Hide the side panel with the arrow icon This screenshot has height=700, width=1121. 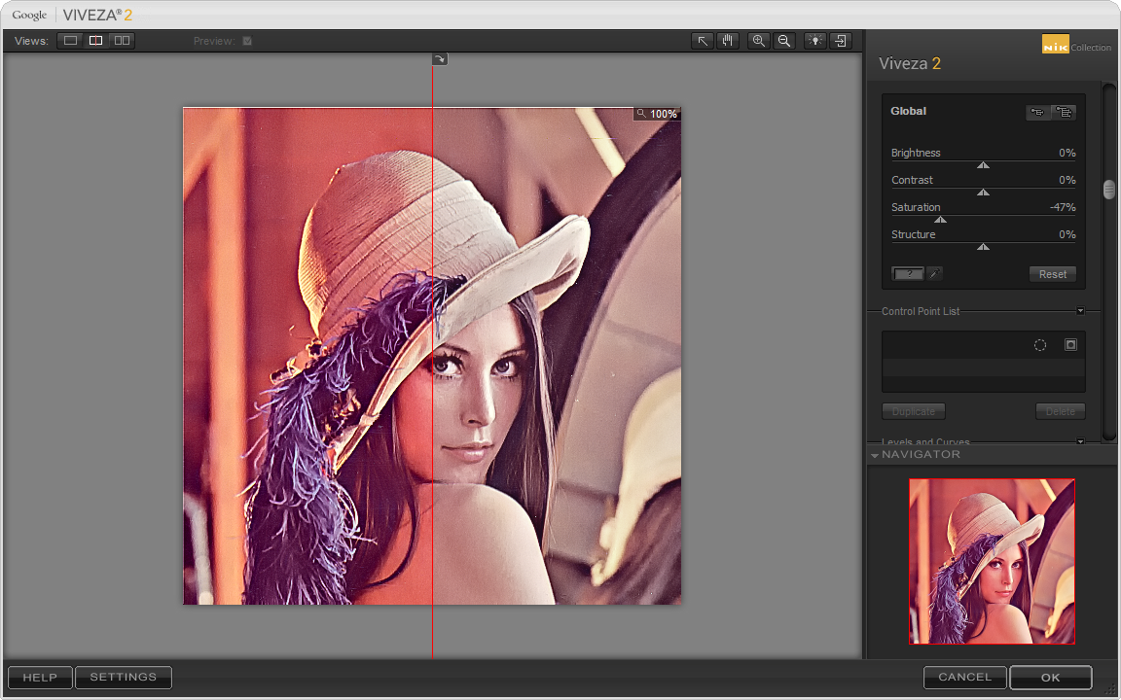(x=840, y=41)
